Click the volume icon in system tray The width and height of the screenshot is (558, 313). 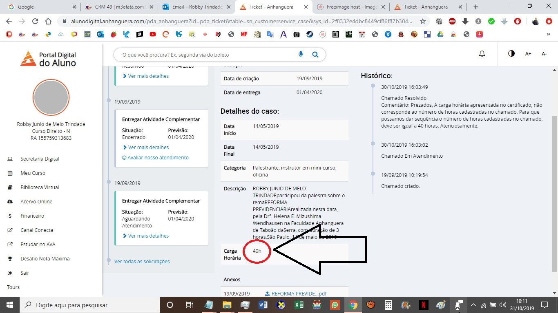coord(503,305)
